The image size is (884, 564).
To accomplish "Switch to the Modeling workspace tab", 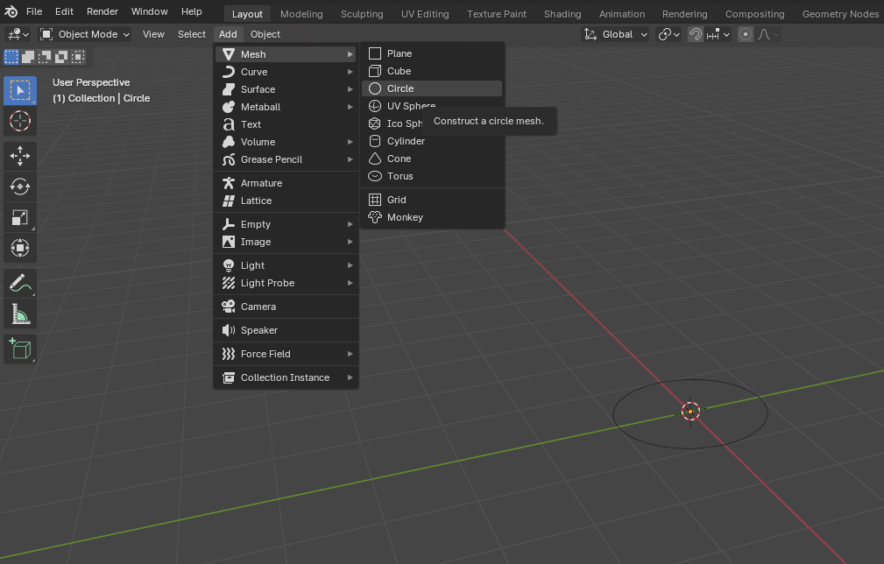I will 301,14.
